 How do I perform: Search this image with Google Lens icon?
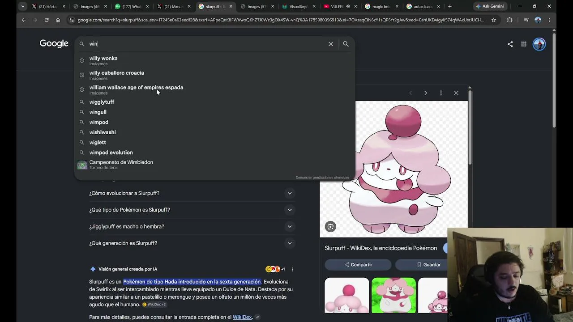coord(330,226)
